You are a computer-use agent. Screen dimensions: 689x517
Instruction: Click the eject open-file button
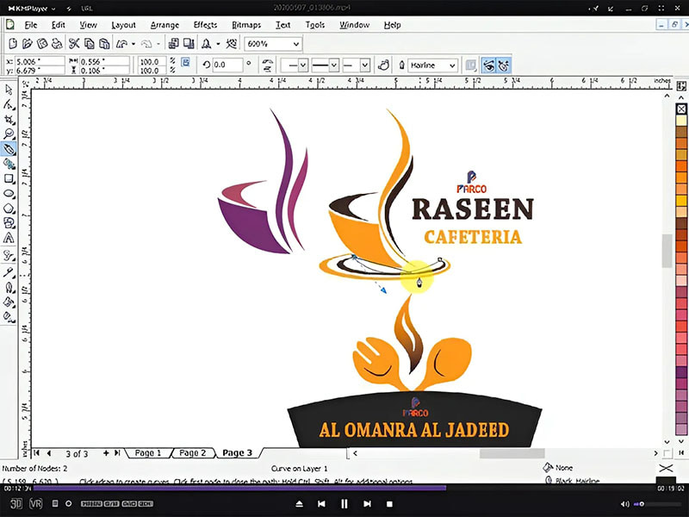(x=299, y=504)
